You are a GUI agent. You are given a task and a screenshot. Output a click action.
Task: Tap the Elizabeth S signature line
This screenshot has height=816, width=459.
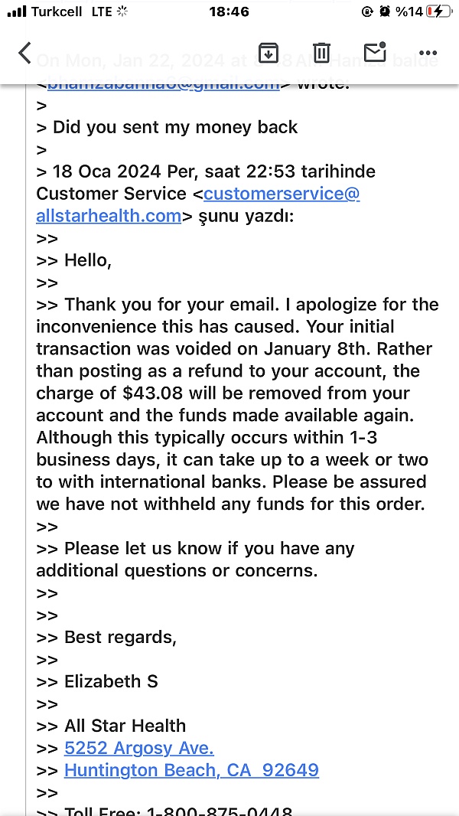click(x=111, y=681)
